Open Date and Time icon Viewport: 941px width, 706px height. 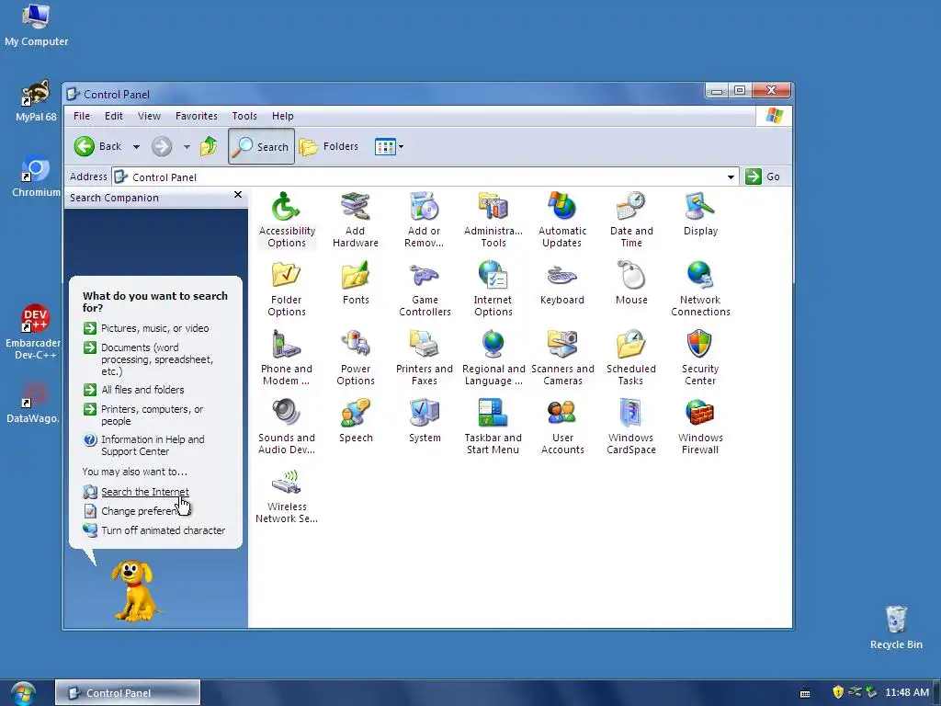coord(631,219)
